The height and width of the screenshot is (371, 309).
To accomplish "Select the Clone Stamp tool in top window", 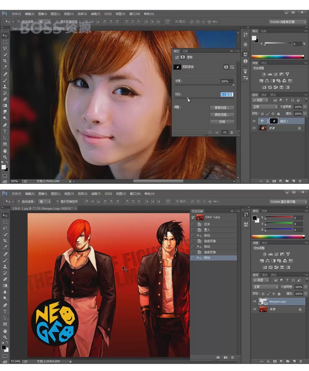I will 5,87.
